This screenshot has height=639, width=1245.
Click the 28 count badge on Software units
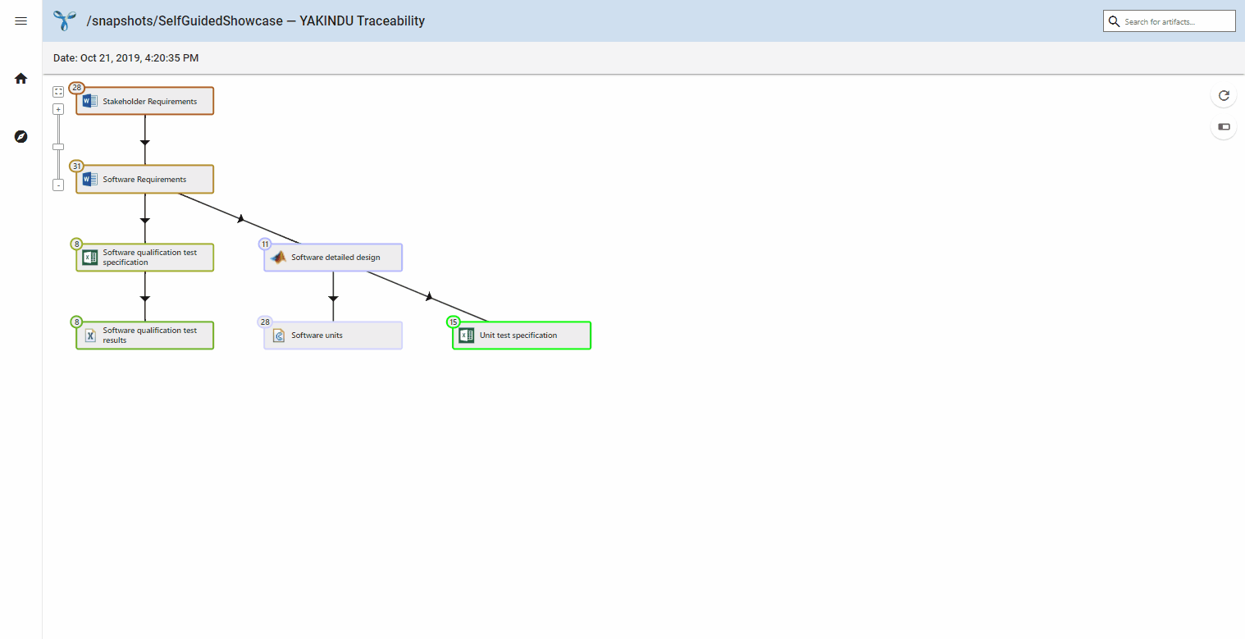(265, 322)
